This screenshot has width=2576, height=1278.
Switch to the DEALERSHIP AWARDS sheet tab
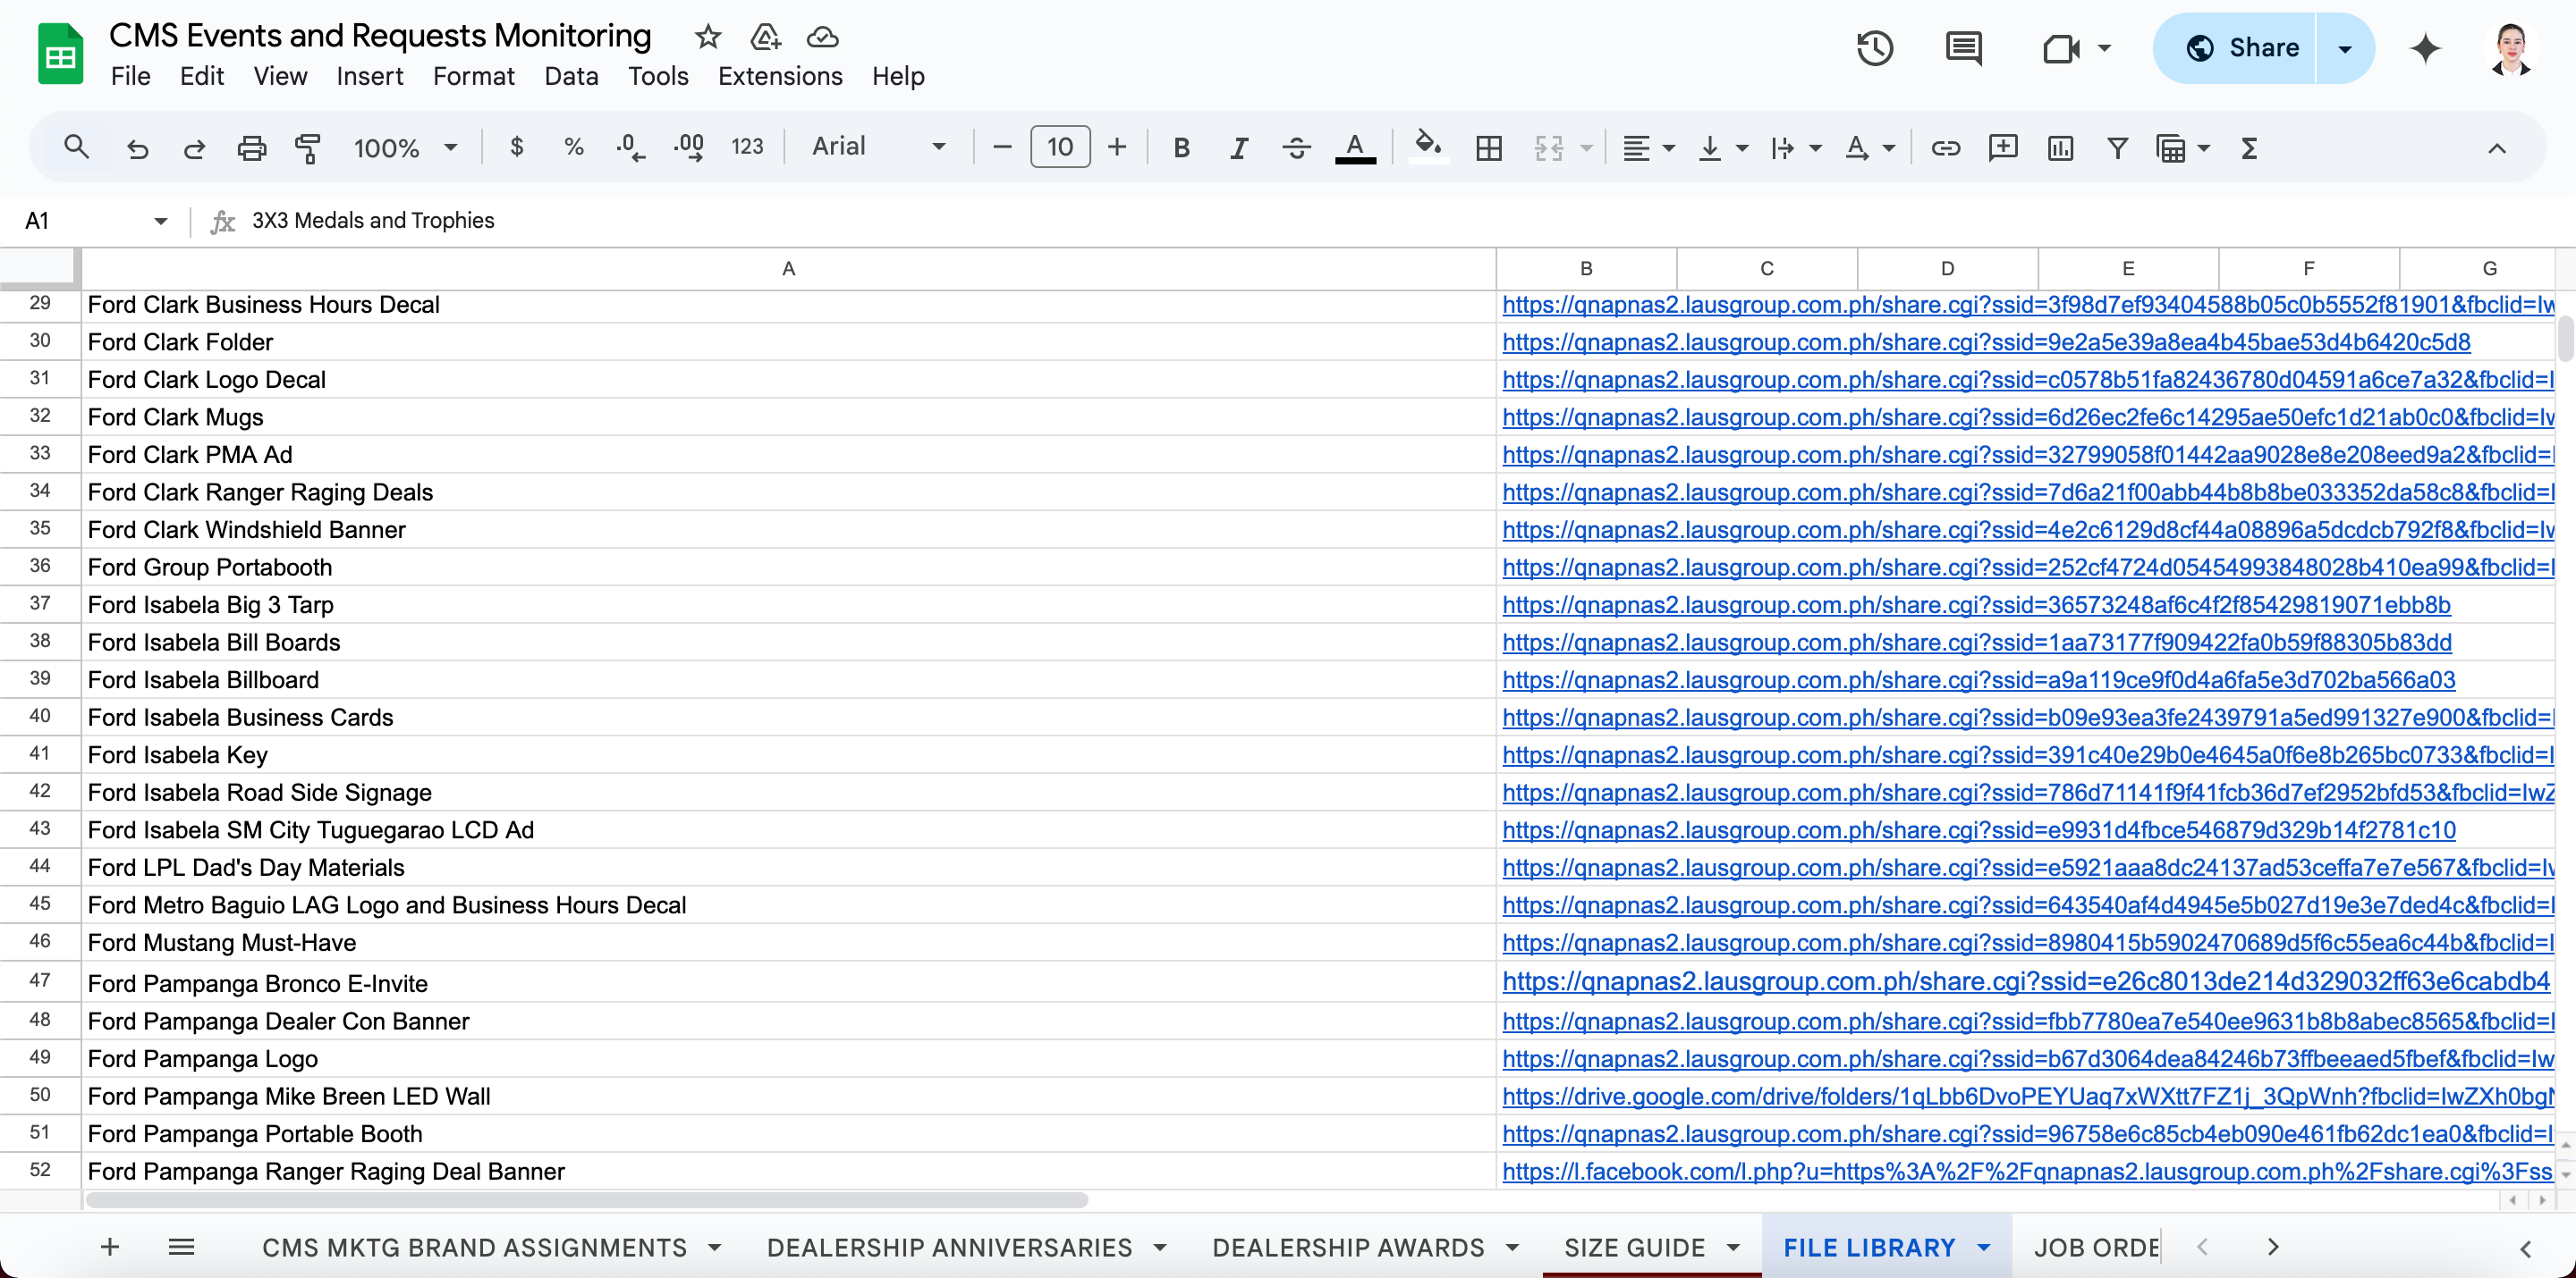[x=1348, y=1247]
